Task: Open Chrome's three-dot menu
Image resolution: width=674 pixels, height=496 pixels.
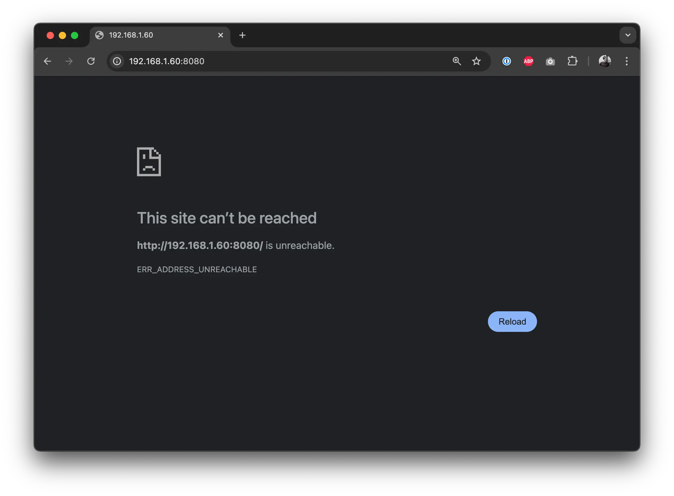Action: pyautogui.click(x=627, y=61)
